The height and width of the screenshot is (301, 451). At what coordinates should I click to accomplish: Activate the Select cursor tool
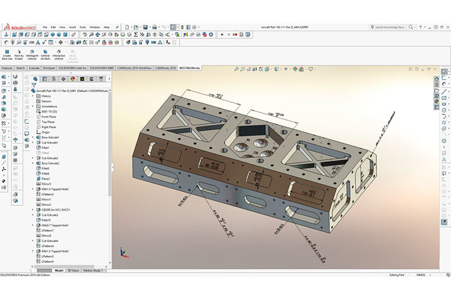pos(173,27)
